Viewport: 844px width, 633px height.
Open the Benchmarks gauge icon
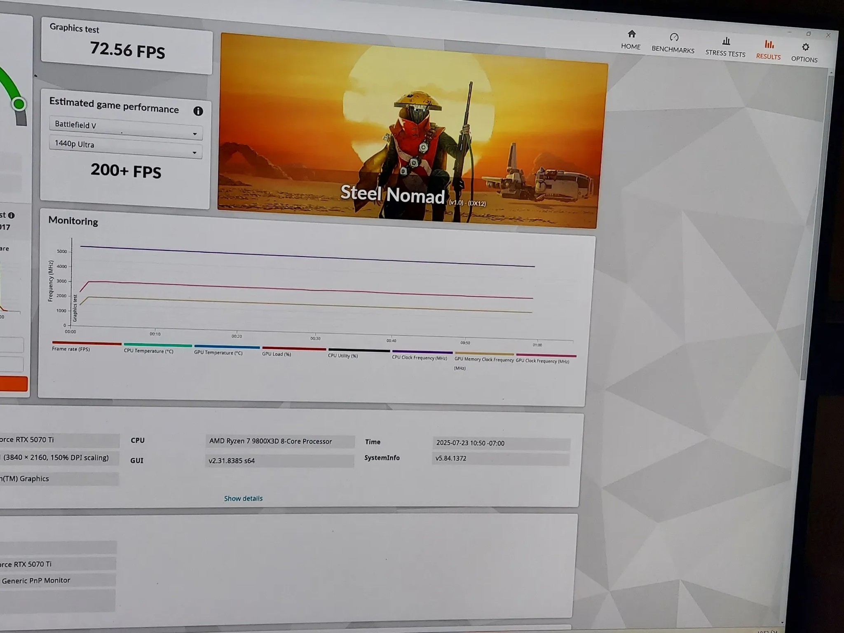[674, 38]
